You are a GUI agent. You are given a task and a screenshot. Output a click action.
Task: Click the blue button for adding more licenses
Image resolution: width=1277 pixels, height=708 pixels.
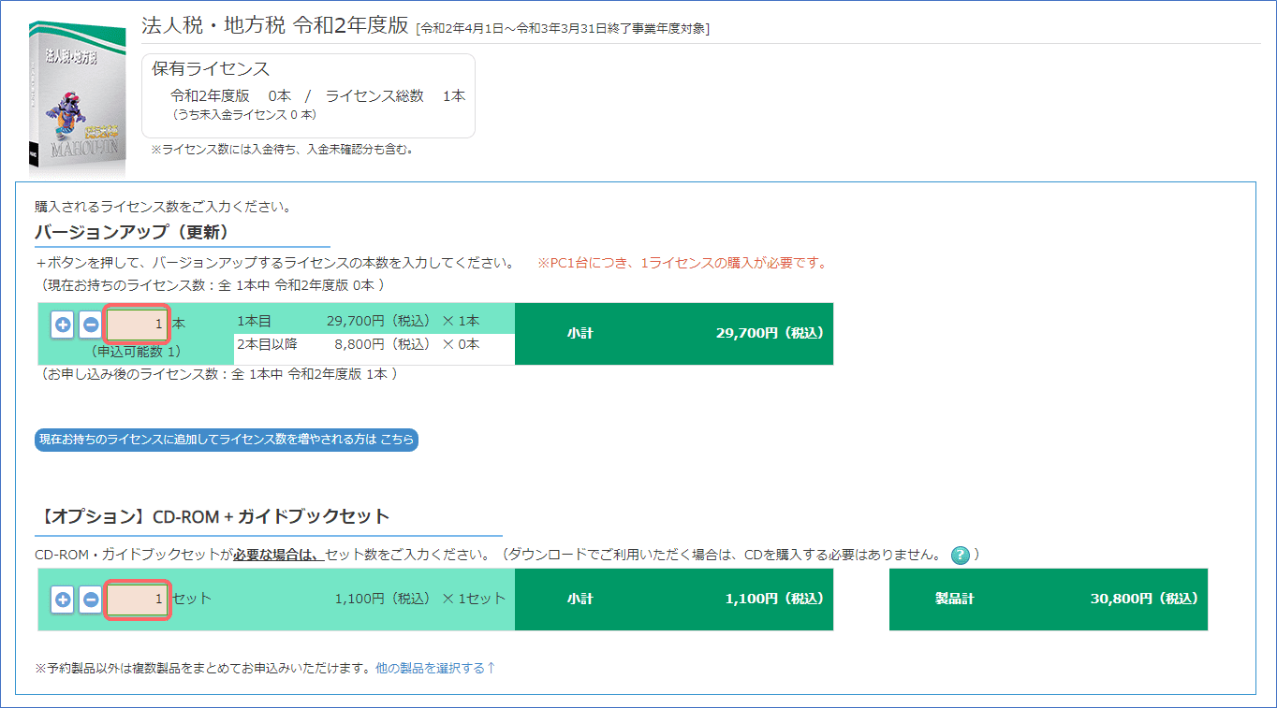pyautogui.click(x=227, y=440)
